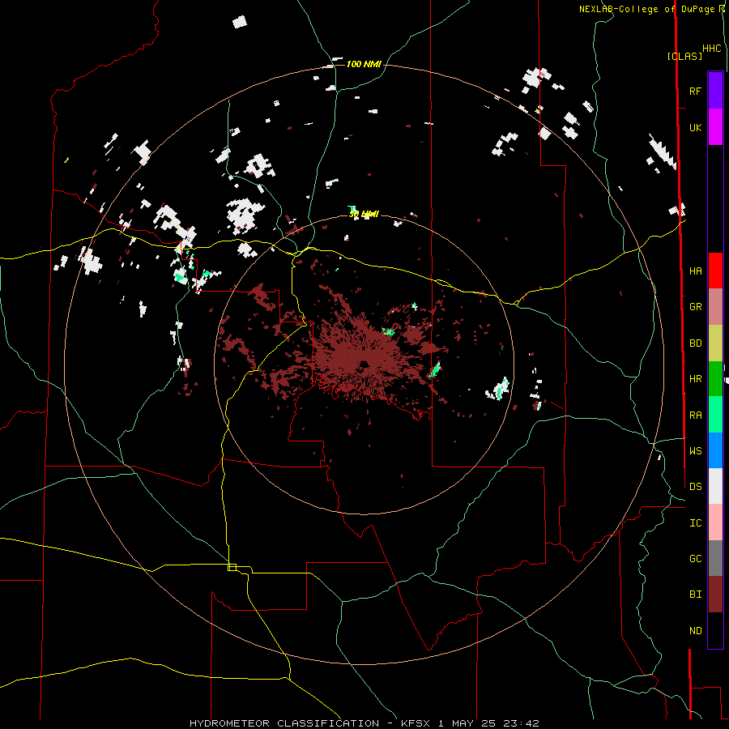Screen dimensions: 729x729
Task: Click the RA legend label
Action: tap(695, 415)
